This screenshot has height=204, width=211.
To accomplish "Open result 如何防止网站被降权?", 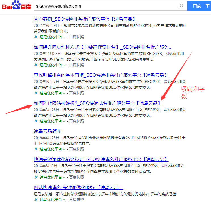I will 98,103.
